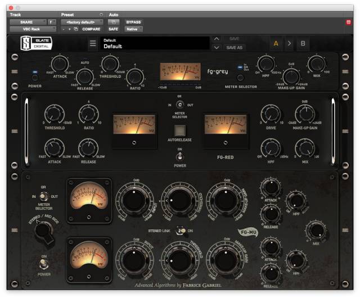Click FG-Grey gain reduction LED meter strip
Screen dimensions: 360x298
180,84
